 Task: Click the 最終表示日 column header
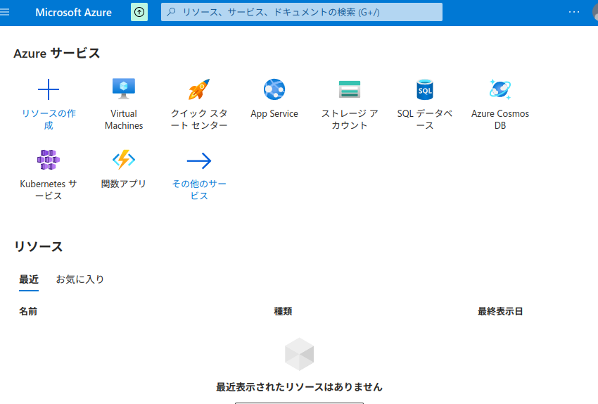pyautogui.click(x=500, y=311)
